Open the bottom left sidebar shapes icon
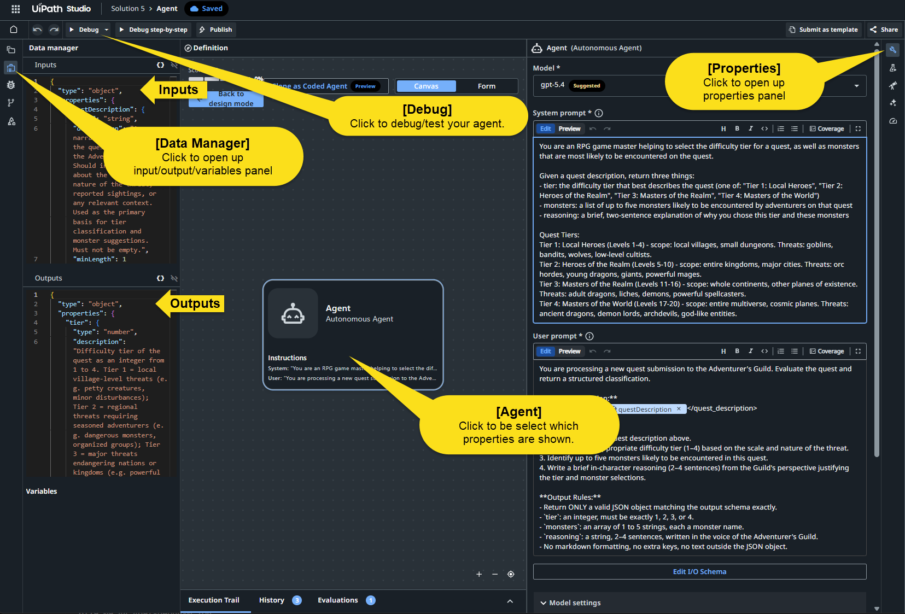This screenshot has height=614, width=905. 11,121
